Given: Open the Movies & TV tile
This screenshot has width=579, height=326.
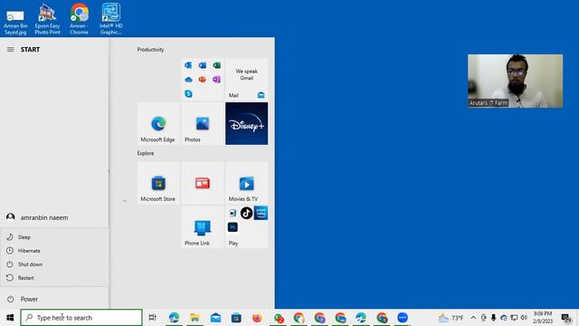Looking at the screenshot, I should pos(247,183).
